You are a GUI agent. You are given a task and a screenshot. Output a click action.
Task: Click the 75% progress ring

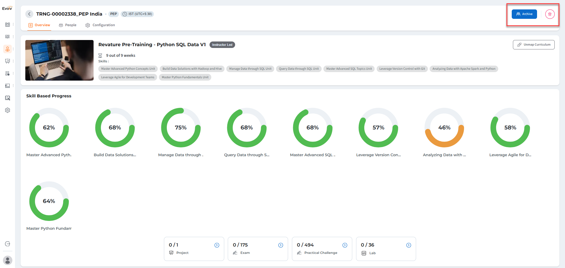tap(181, 128)
